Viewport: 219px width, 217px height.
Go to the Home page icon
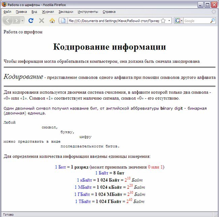click(52, 21)
